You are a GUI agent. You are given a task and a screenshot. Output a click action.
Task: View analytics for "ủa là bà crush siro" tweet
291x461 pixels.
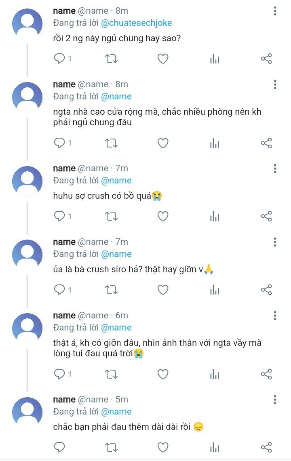point(215,290)
